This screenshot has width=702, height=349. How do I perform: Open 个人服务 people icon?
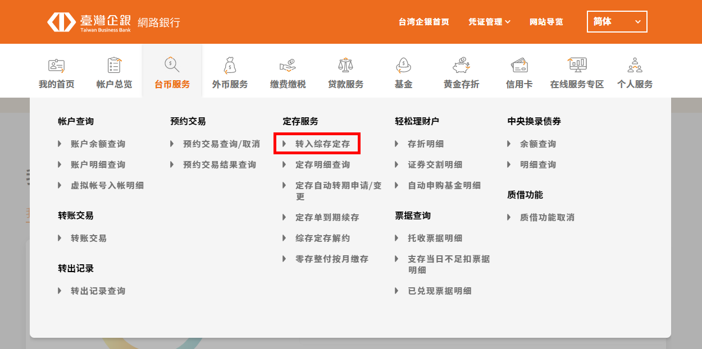635,66
